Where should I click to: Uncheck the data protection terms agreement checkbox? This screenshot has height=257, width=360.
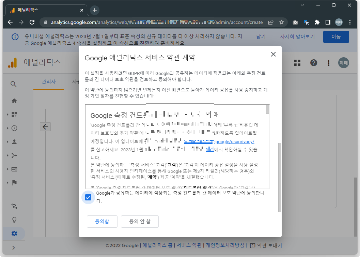coord(88,197)
